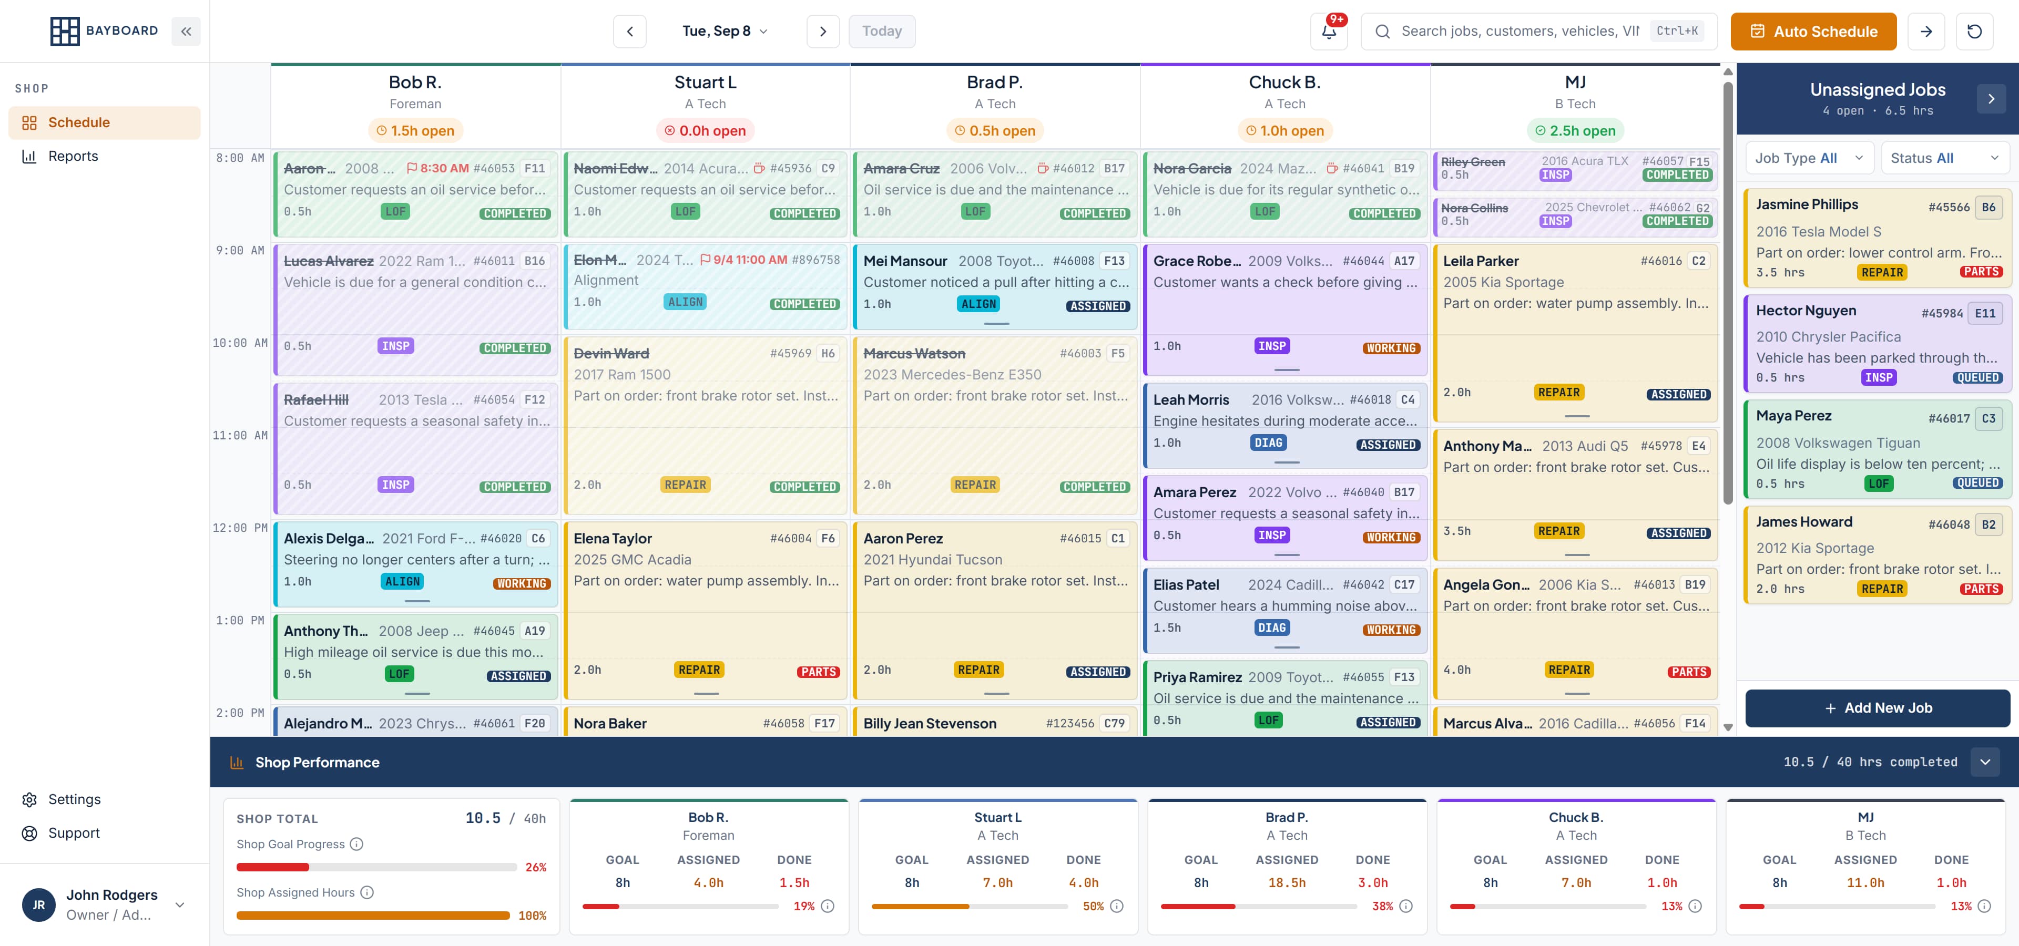Collapse Unassigned Jobs panel chevron

click(x=1991, y=99)
